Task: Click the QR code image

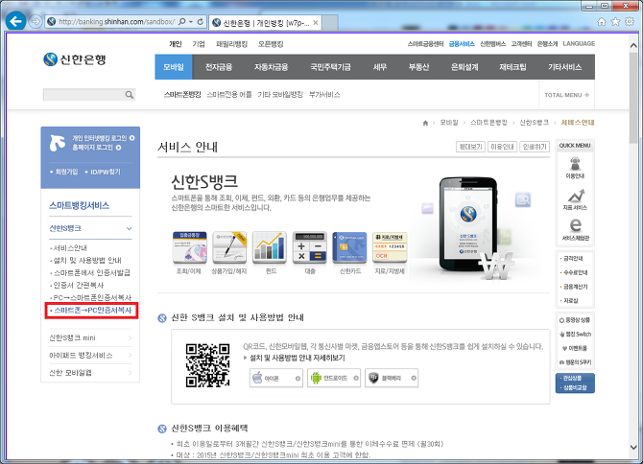Action: point(207,365)
